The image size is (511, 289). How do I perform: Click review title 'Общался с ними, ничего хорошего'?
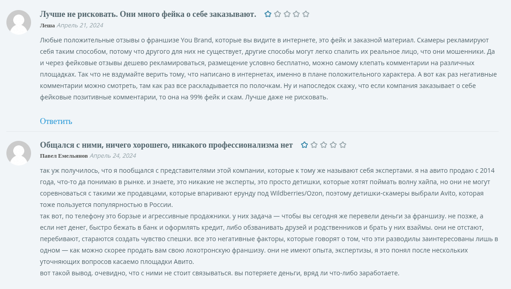click(166, 145)
